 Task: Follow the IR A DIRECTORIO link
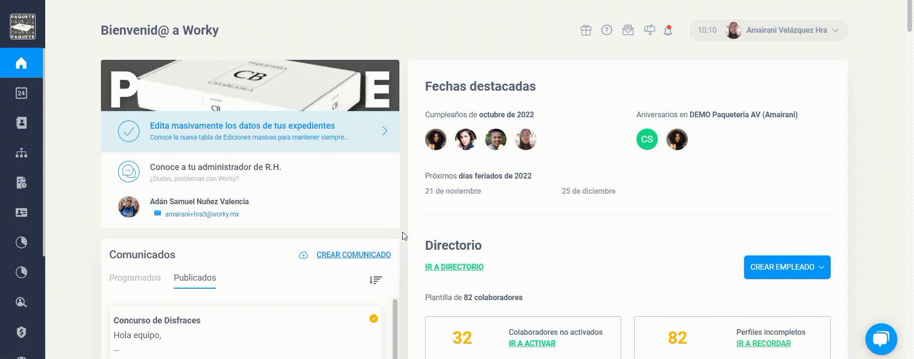pos(454,267)
